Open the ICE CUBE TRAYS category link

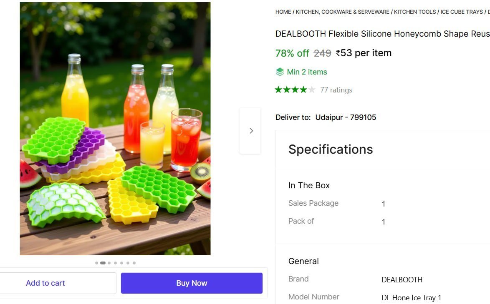[x=461, y=12]
